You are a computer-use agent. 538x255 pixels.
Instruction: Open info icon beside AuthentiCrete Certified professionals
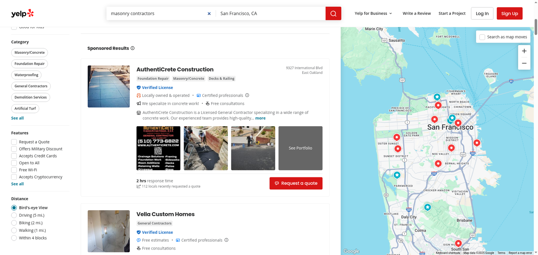coord(247,95)
